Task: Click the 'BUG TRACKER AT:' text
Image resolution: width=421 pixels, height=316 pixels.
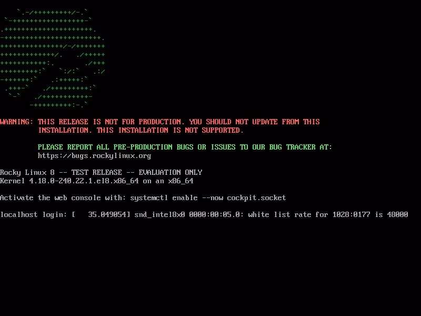Action: [300, 147]
